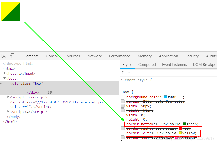Open the red border-right color swatch
Viewport: 217px width, 143px height.
180,128
